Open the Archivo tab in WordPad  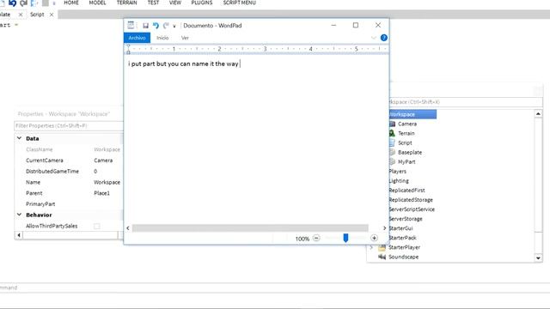click(x=137, y=38)
